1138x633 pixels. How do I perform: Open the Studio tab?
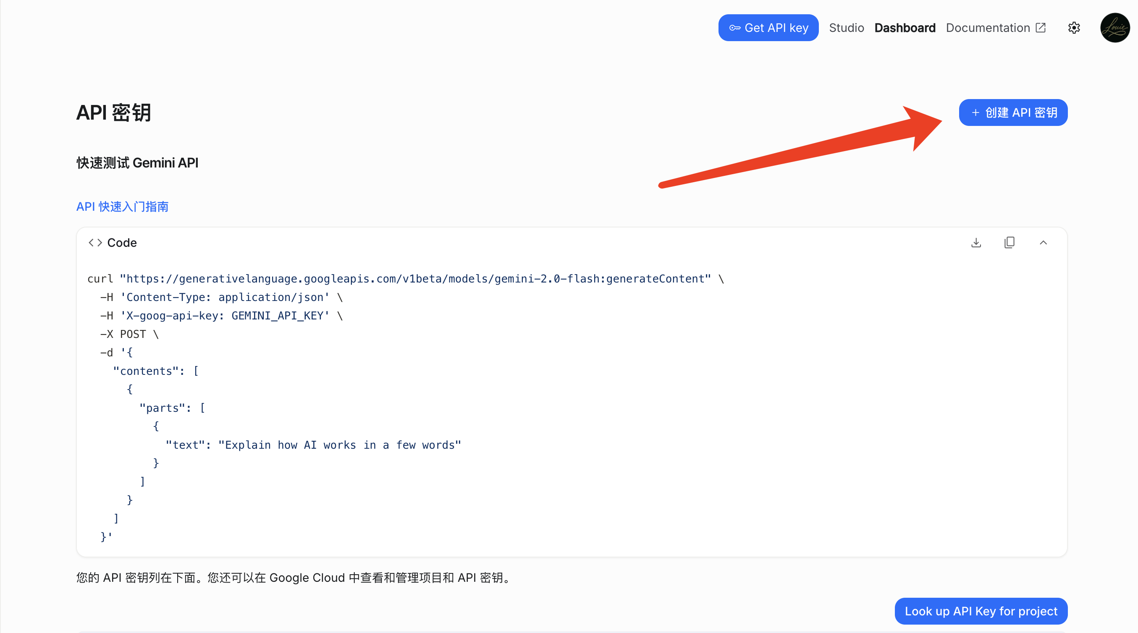tap(846, 28)
